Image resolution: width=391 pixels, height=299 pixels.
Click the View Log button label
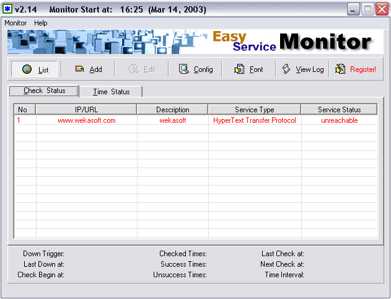[x=310, y=69]
